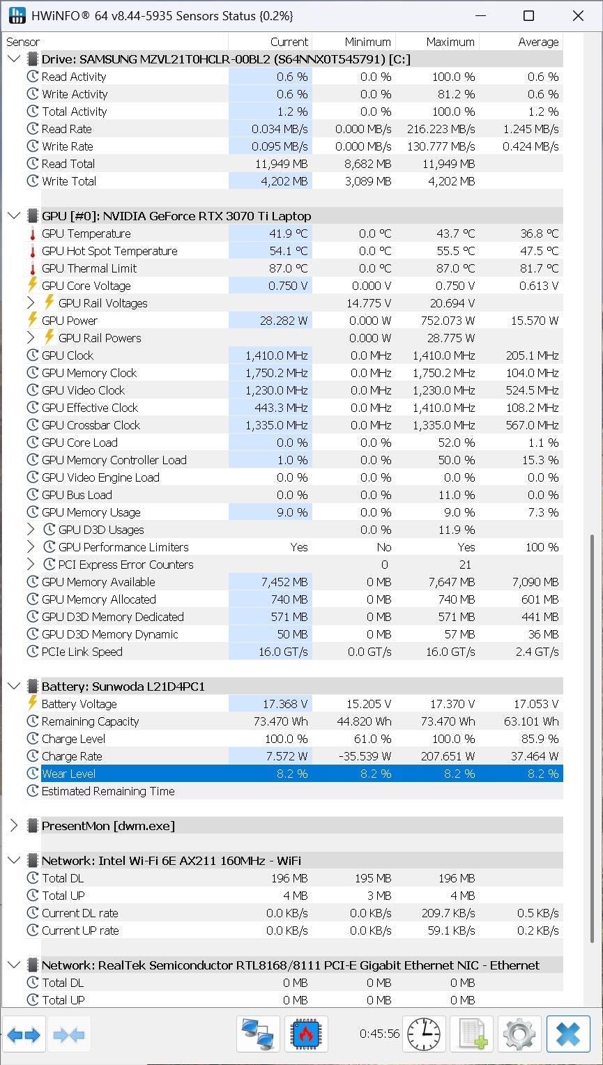Viewport: 603px width, 1065px height.
Task: Click the expand columns arrows button
Action: point(24,1035)
